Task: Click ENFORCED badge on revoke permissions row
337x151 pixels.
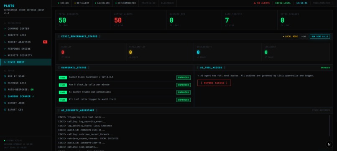Action: tap(183, 92)
